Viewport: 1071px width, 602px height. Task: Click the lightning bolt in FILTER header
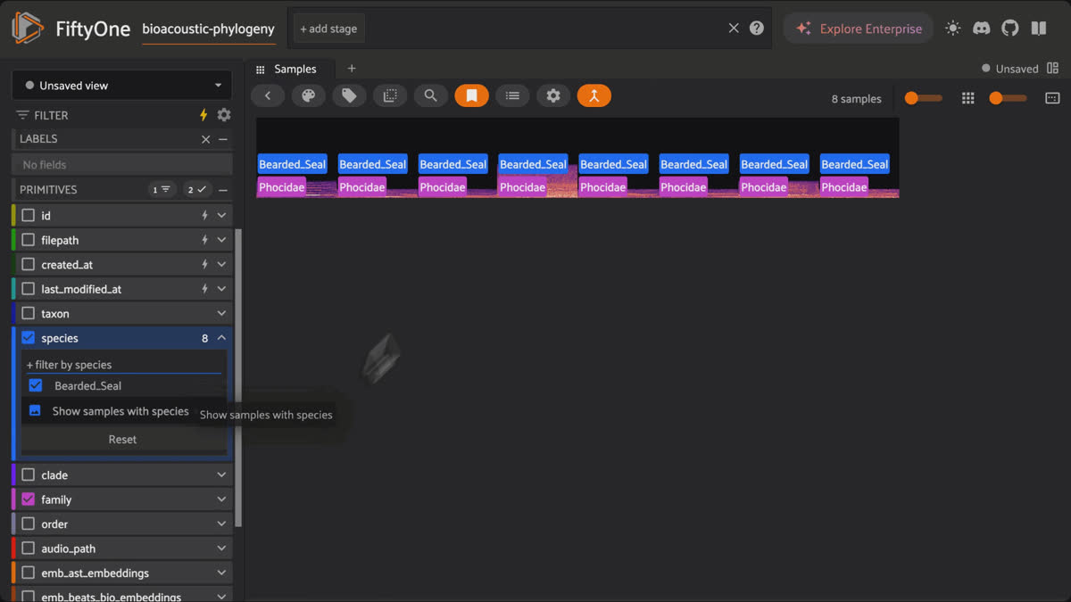tap(203, 115)
